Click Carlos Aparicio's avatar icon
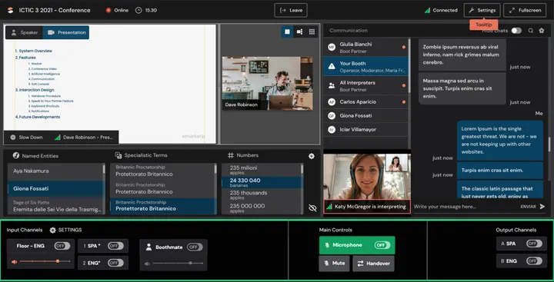Viewport: 554px width, 282px height. pyautogui.click(x=332, y=102)
